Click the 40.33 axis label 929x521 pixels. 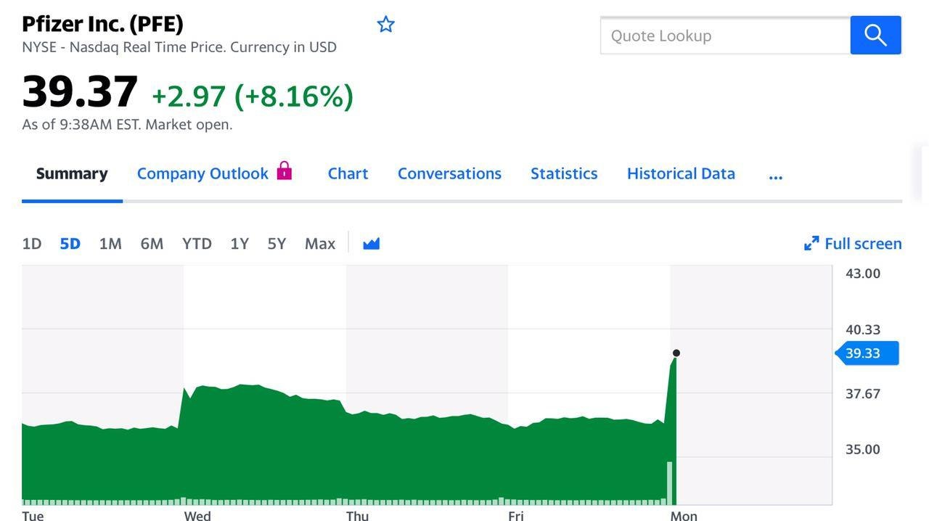(x=863, y=329)
